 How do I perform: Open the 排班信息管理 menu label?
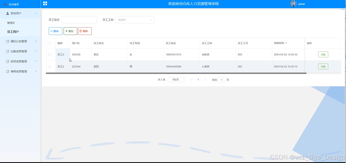point(19,61)
